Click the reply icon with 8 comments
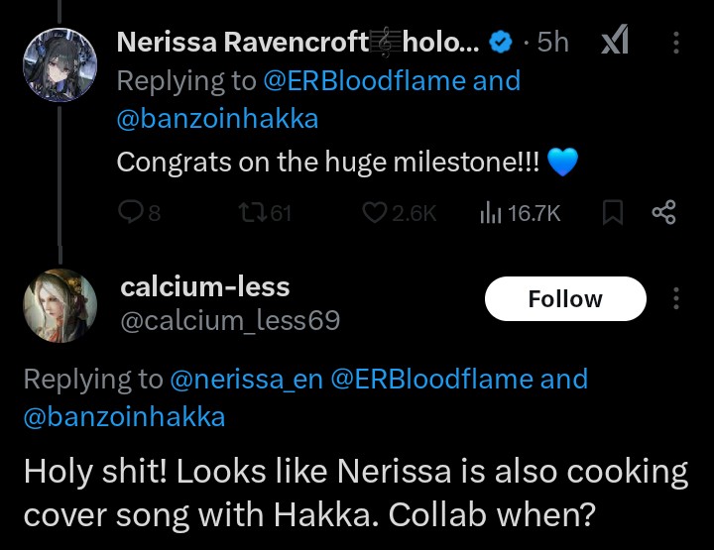The width and height of the screenshot is (714, 550). (130, 212)
